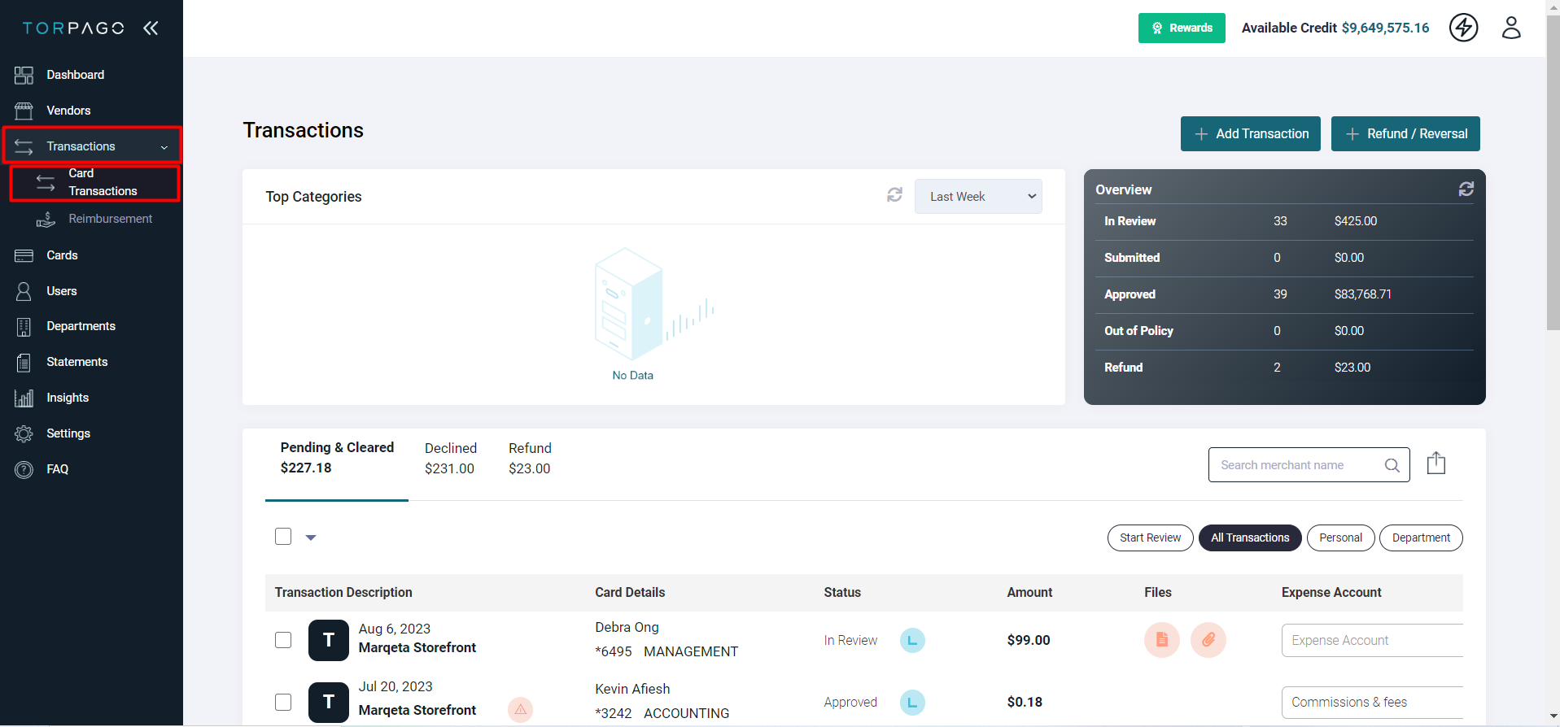Click the lightning bolt quick action icon

coord(1463,28)
